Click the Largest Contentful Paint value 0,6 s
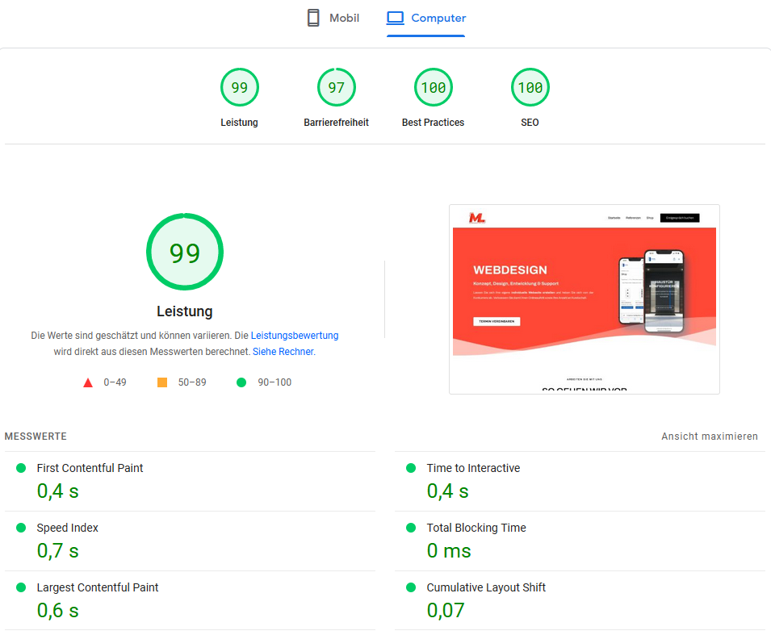This screenshot has height=635, width=771. pyautogui.click(x=58, y=611)
